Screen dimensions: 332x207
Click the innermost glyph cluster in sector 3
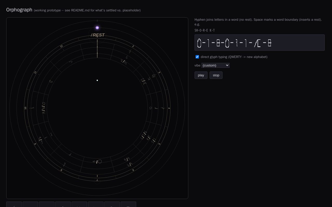pos(143,82)
